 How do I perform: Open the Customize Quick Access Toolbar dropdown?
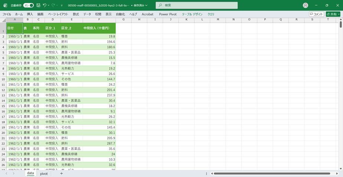pos(62,6)
